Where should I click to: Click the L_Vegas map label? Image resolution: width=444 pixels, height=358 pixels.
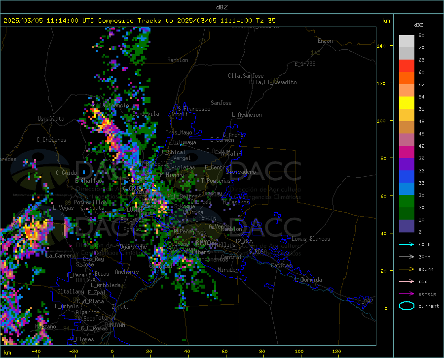click(x=63, y=208)
